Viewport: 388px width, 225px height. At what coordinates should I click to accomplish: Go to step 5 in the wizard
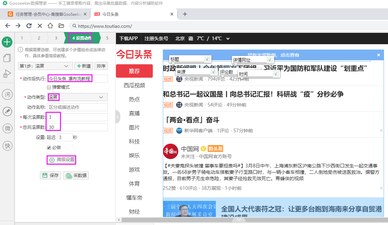[107, 38]
